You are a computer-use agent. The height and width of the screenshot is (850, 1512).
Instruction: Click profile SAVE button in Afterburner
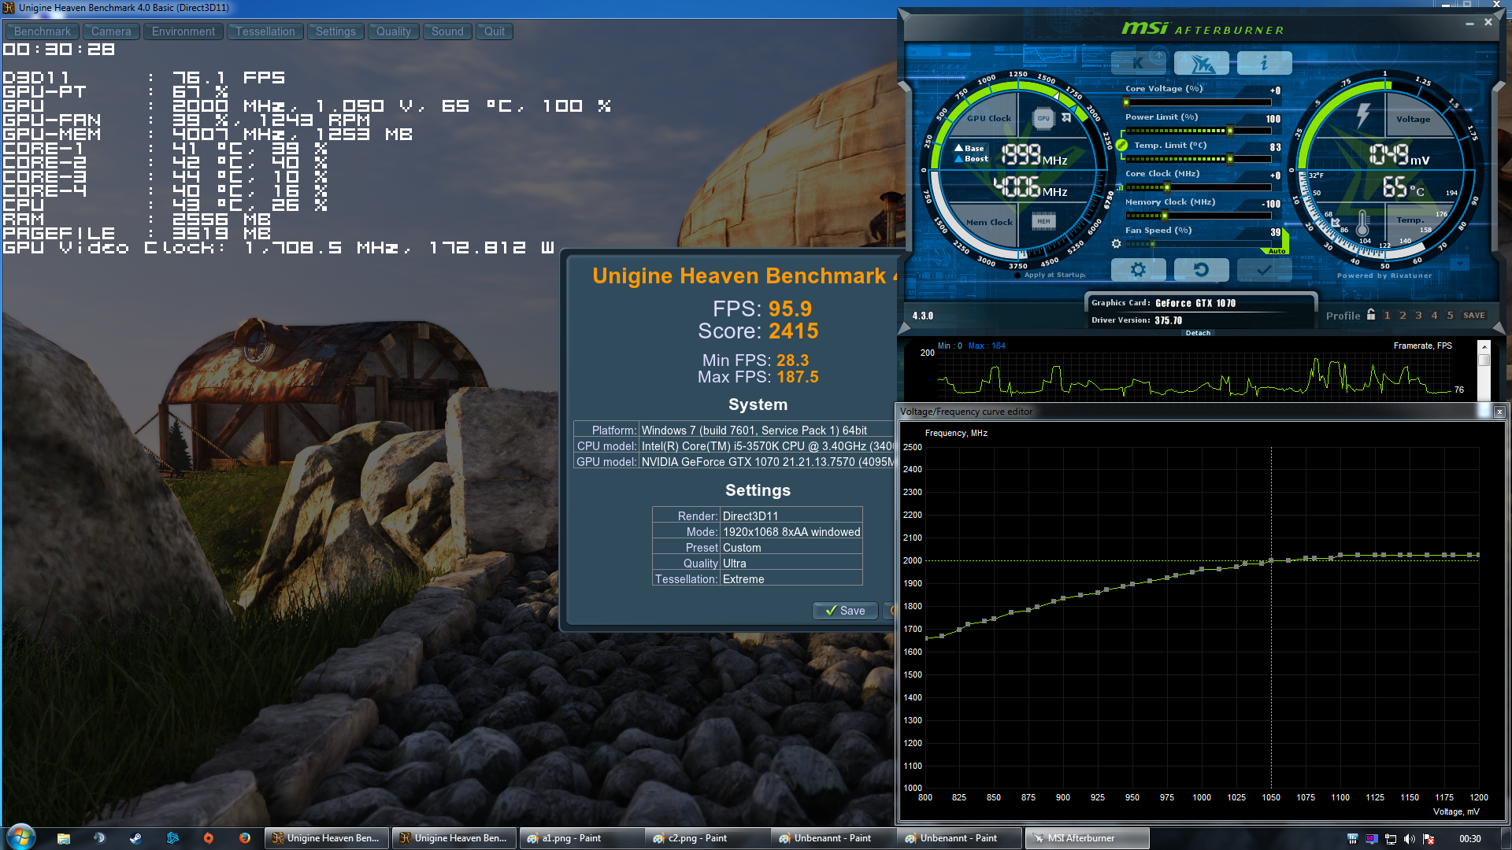[1473, 316]
